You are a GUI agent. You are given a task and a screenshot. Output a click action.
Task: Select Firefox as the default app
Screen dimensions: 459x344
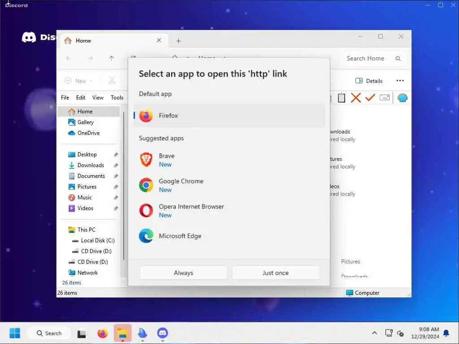click(x=229, y=116)
